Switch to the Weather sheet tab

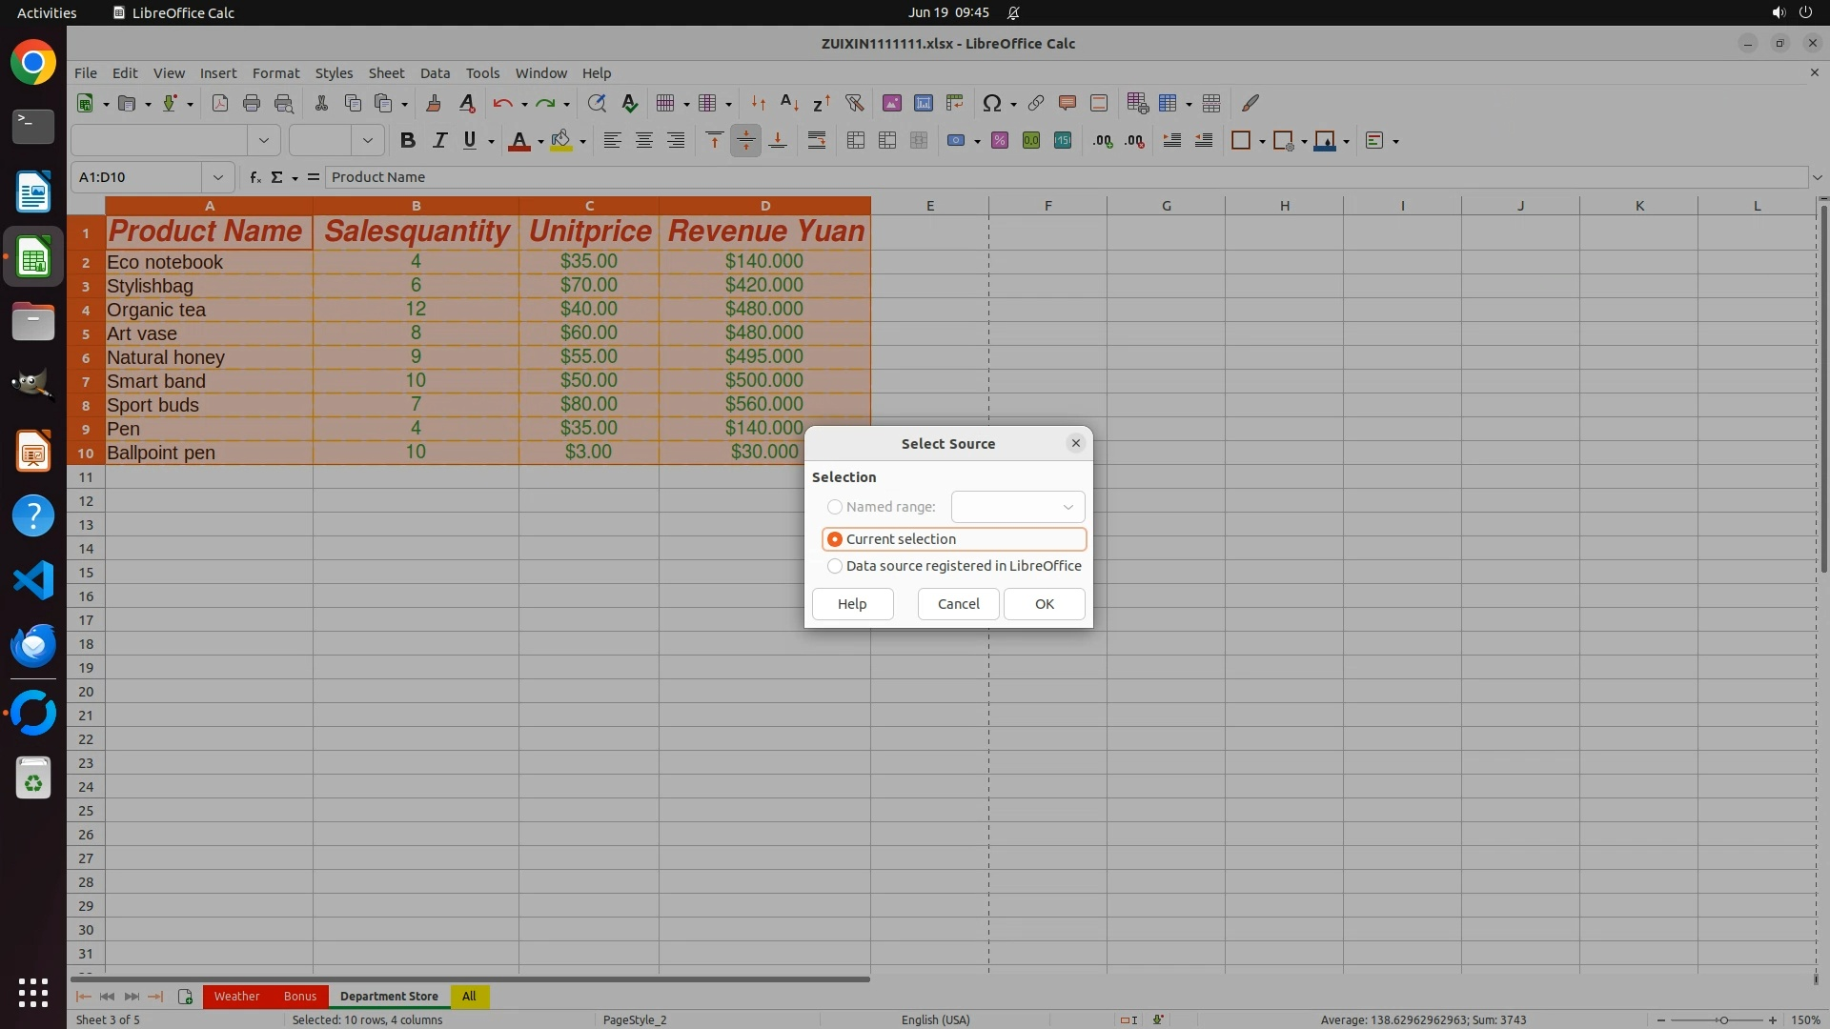(x=236, y=997)
